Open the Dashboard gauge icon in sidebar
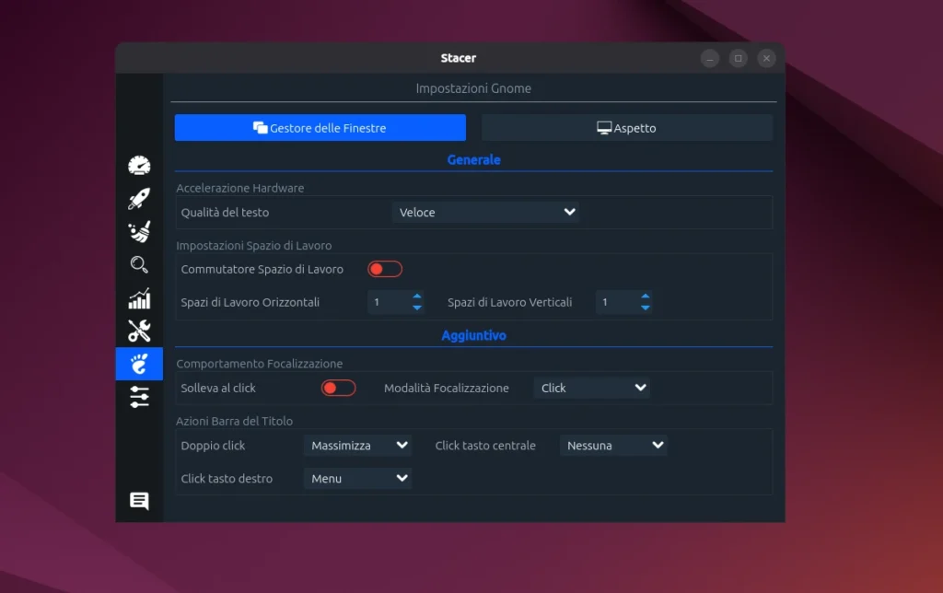Image resolution: width=943 pixels, height=593 pixels. point(139,164)
